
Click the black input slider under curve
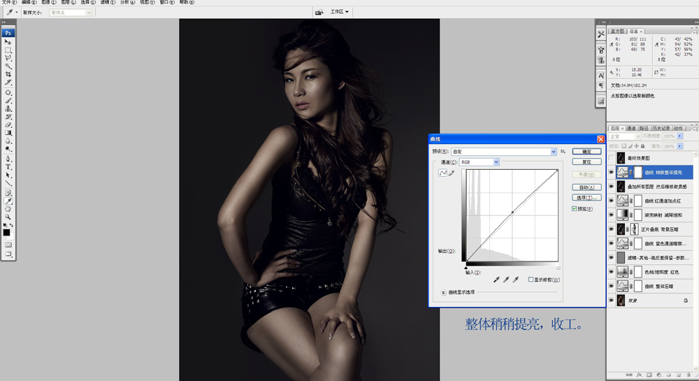pos(466,268)
